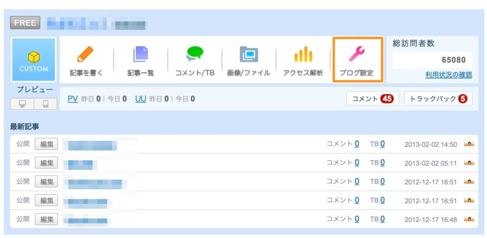Open article title dated 2013-02-02 05:11

pyautogui.click(x=79, y=164)
